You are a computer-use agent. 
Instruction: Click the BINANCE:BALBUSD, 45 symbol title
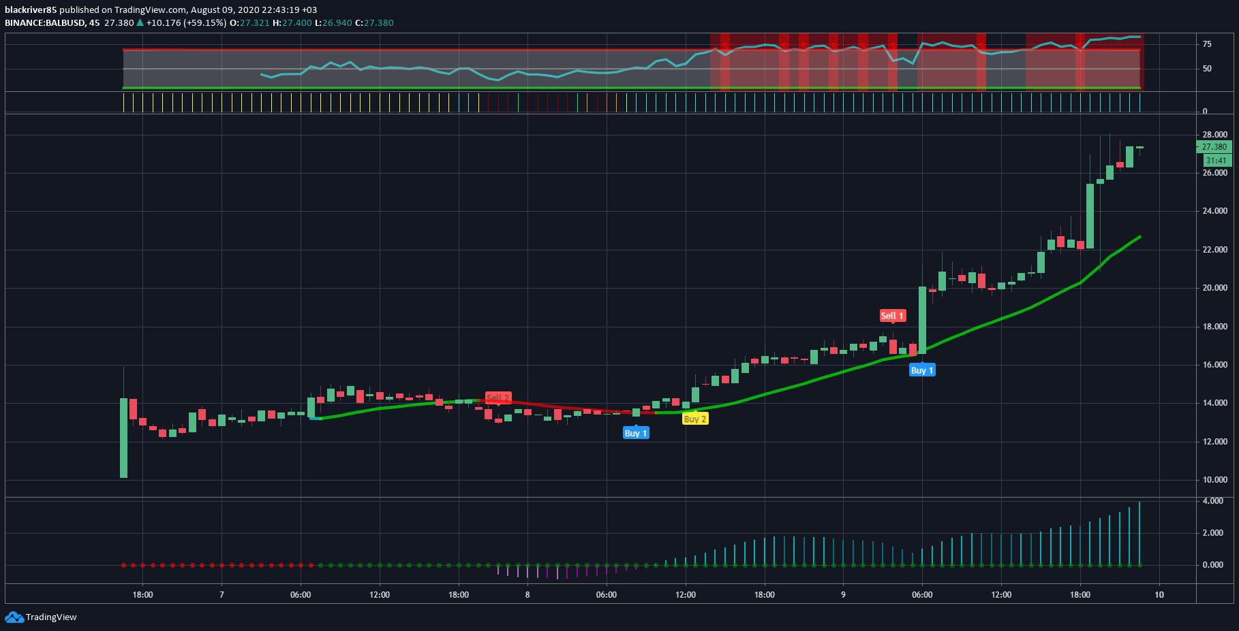pos(52,22)
